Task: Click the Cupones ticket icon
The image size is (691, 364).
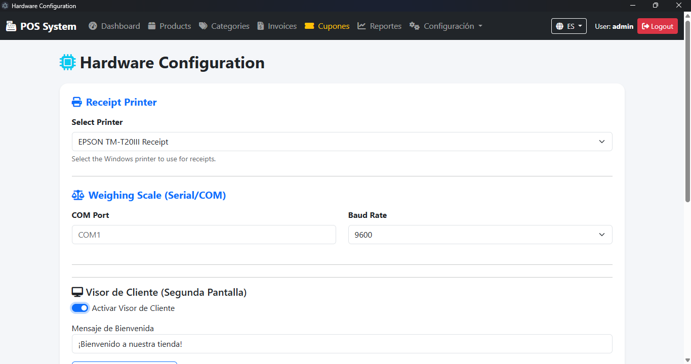Action: click(309, 26)
